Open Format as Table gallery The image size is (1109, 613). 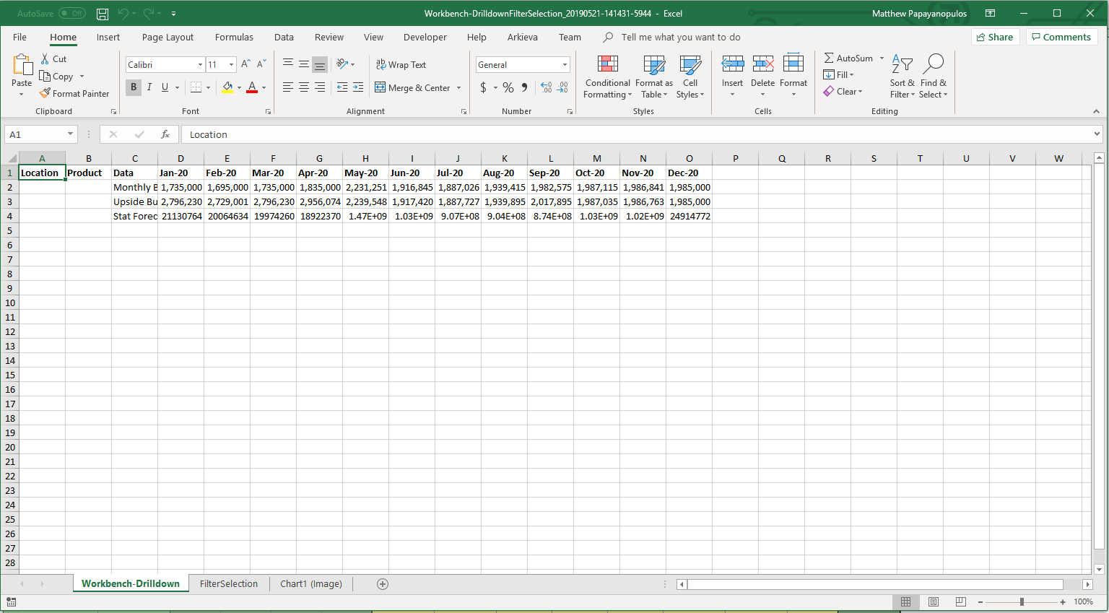(654, 77)
